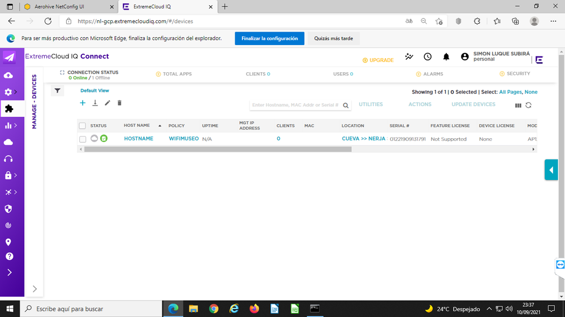Open the sparkline analytics header icon
Screen dimensions: 565x317
point(409,57)
